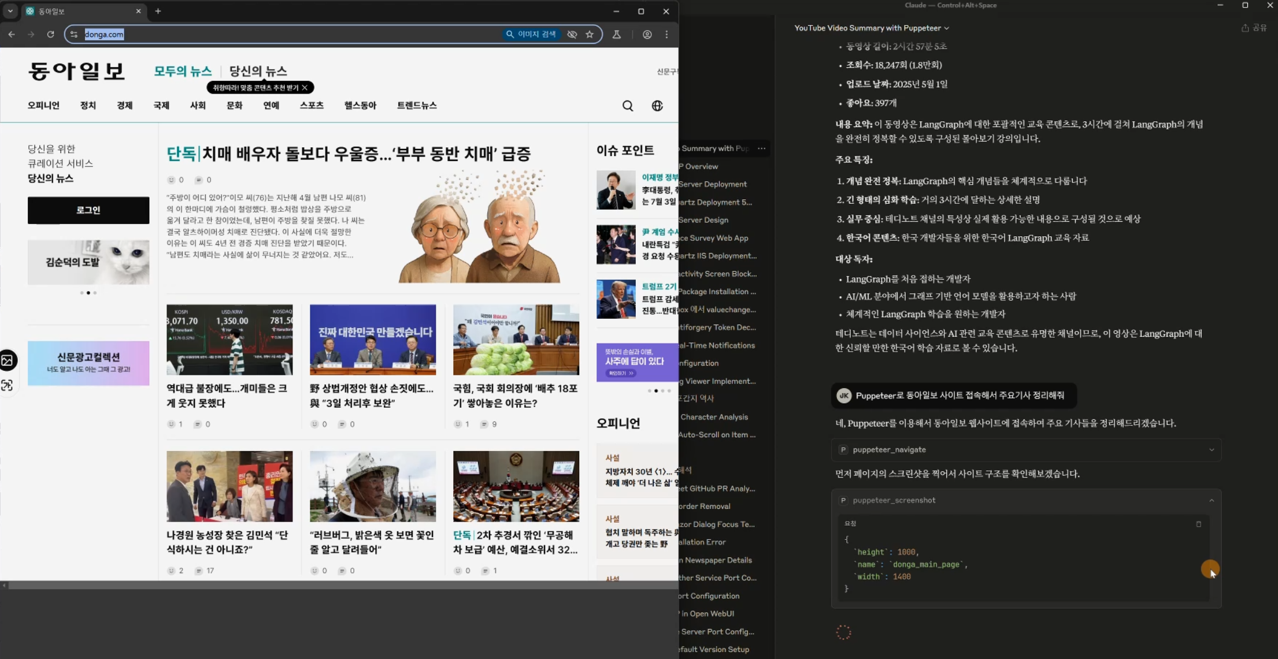Click the globe language icon

coord(657,106)
